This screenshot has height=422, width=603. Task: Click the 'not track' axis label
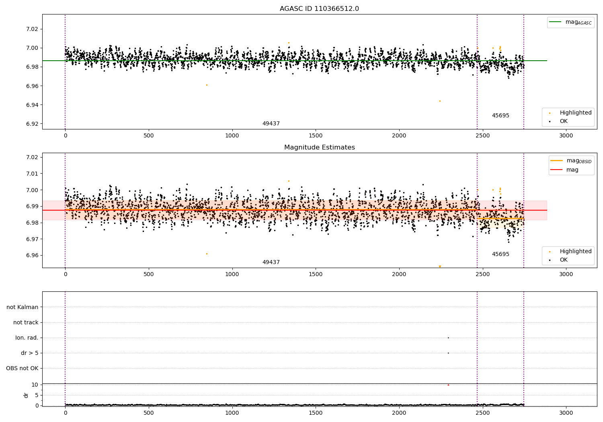(26, 323)
